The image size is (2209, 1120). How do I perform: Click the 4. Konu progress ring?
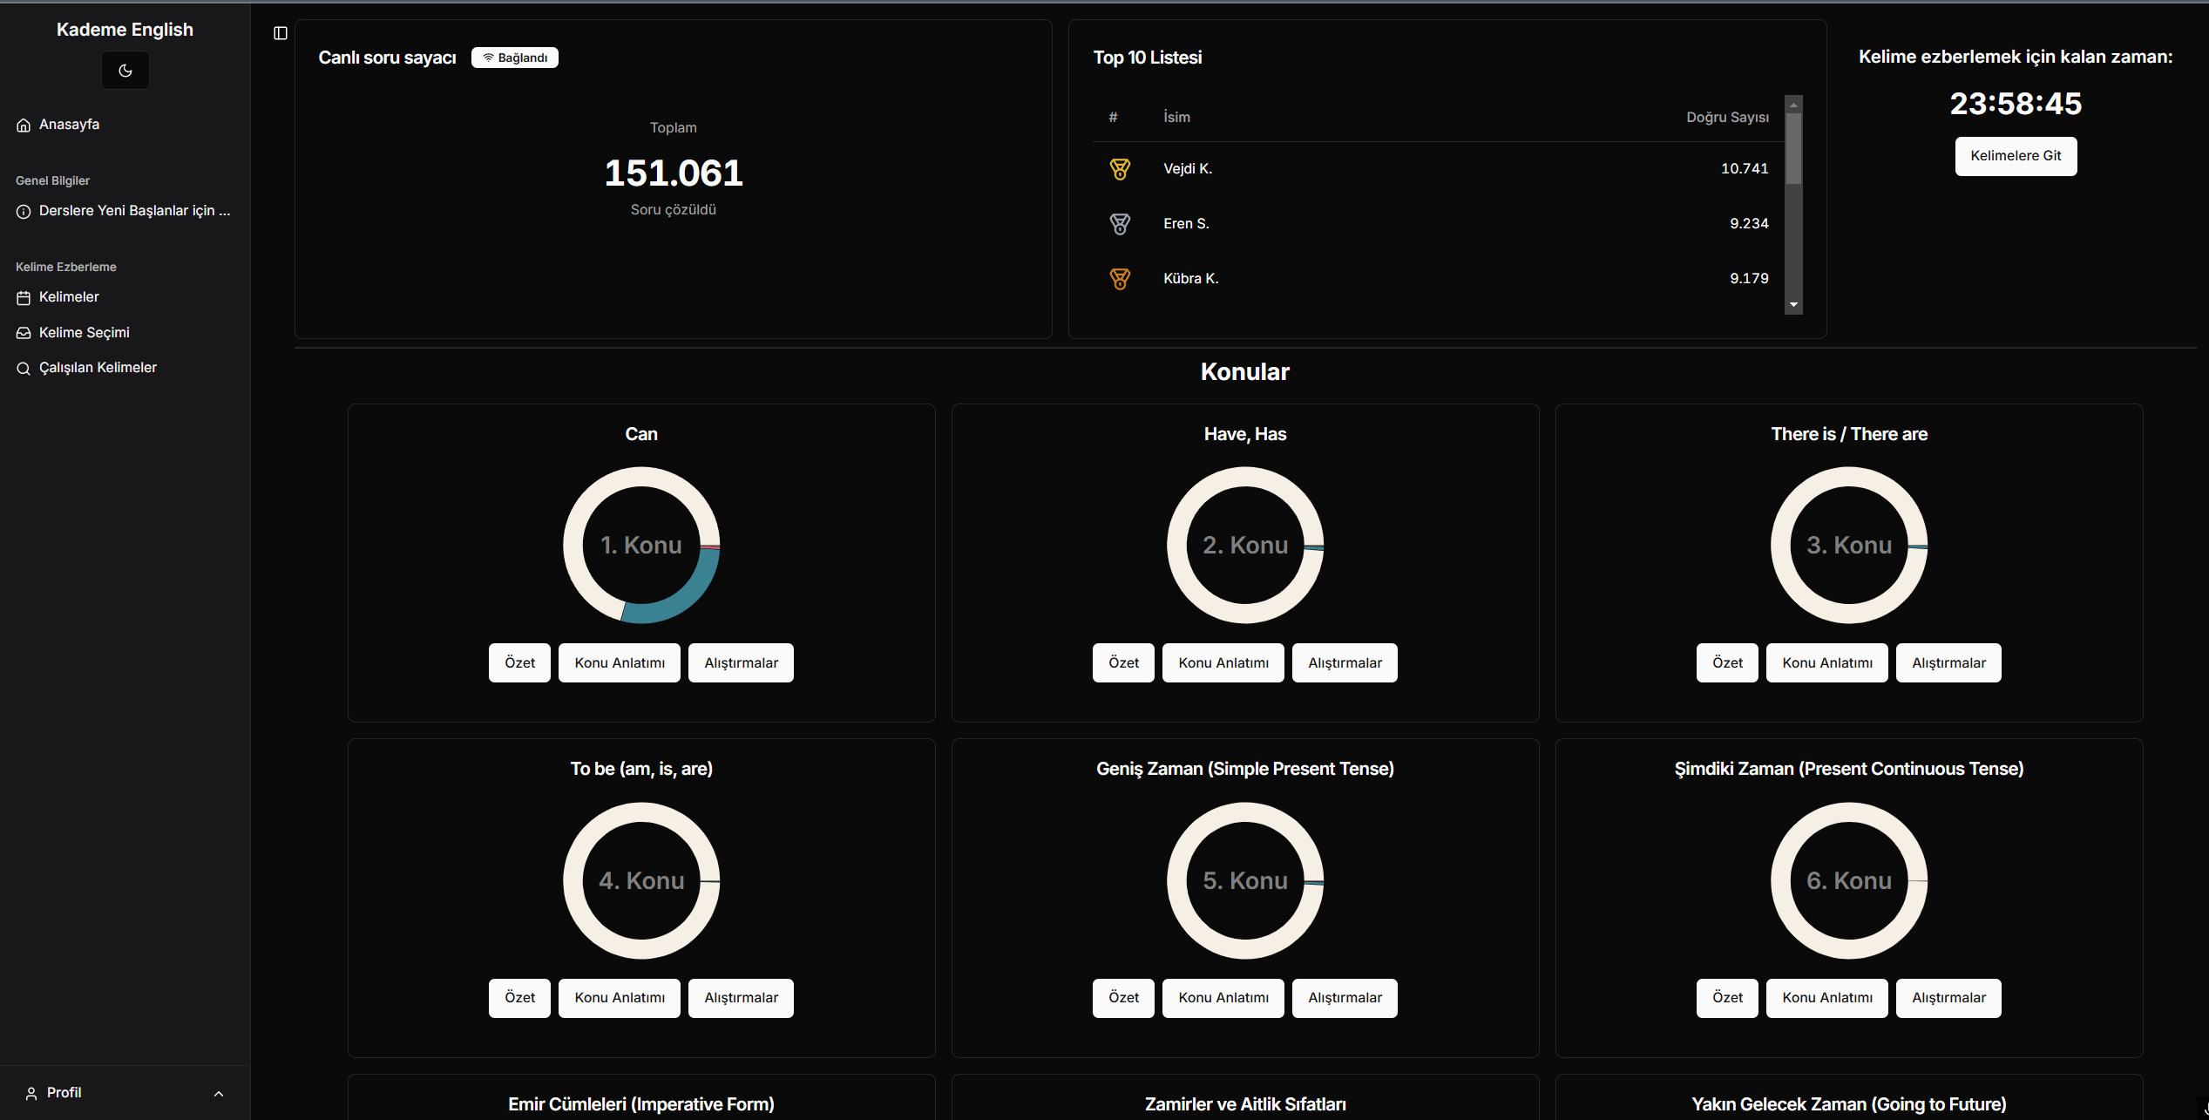tap(641, 881)
